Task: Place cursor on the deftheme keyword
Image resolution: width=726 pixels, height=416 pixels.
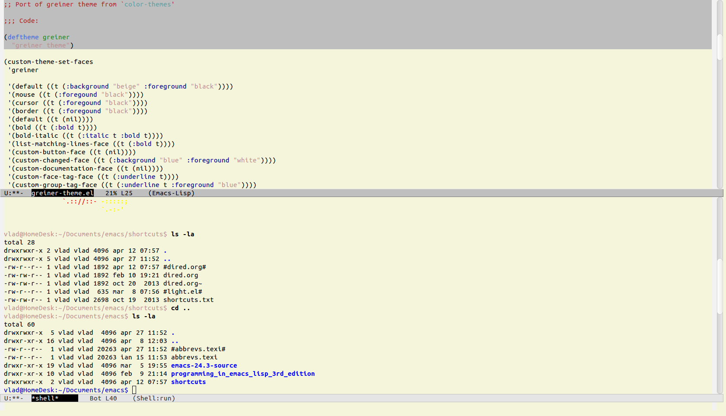Action: point(23,37)
